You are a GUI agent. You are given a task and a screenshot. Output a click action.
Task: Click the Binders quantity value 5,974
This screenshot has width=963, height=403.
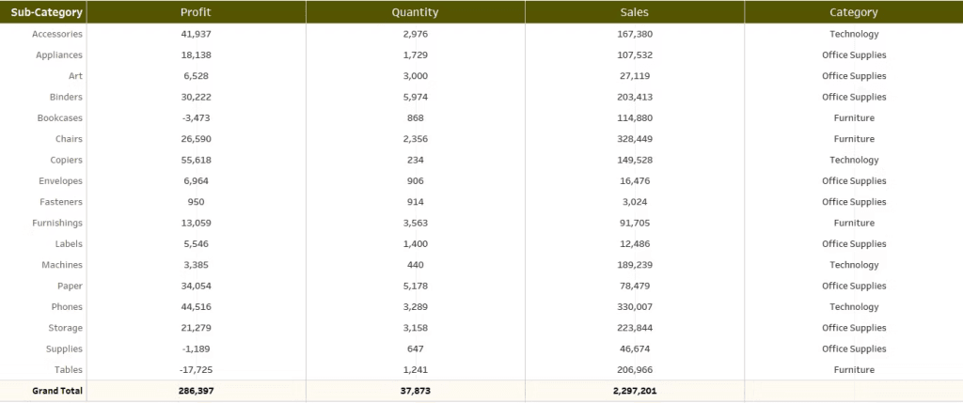pos(415,97)
